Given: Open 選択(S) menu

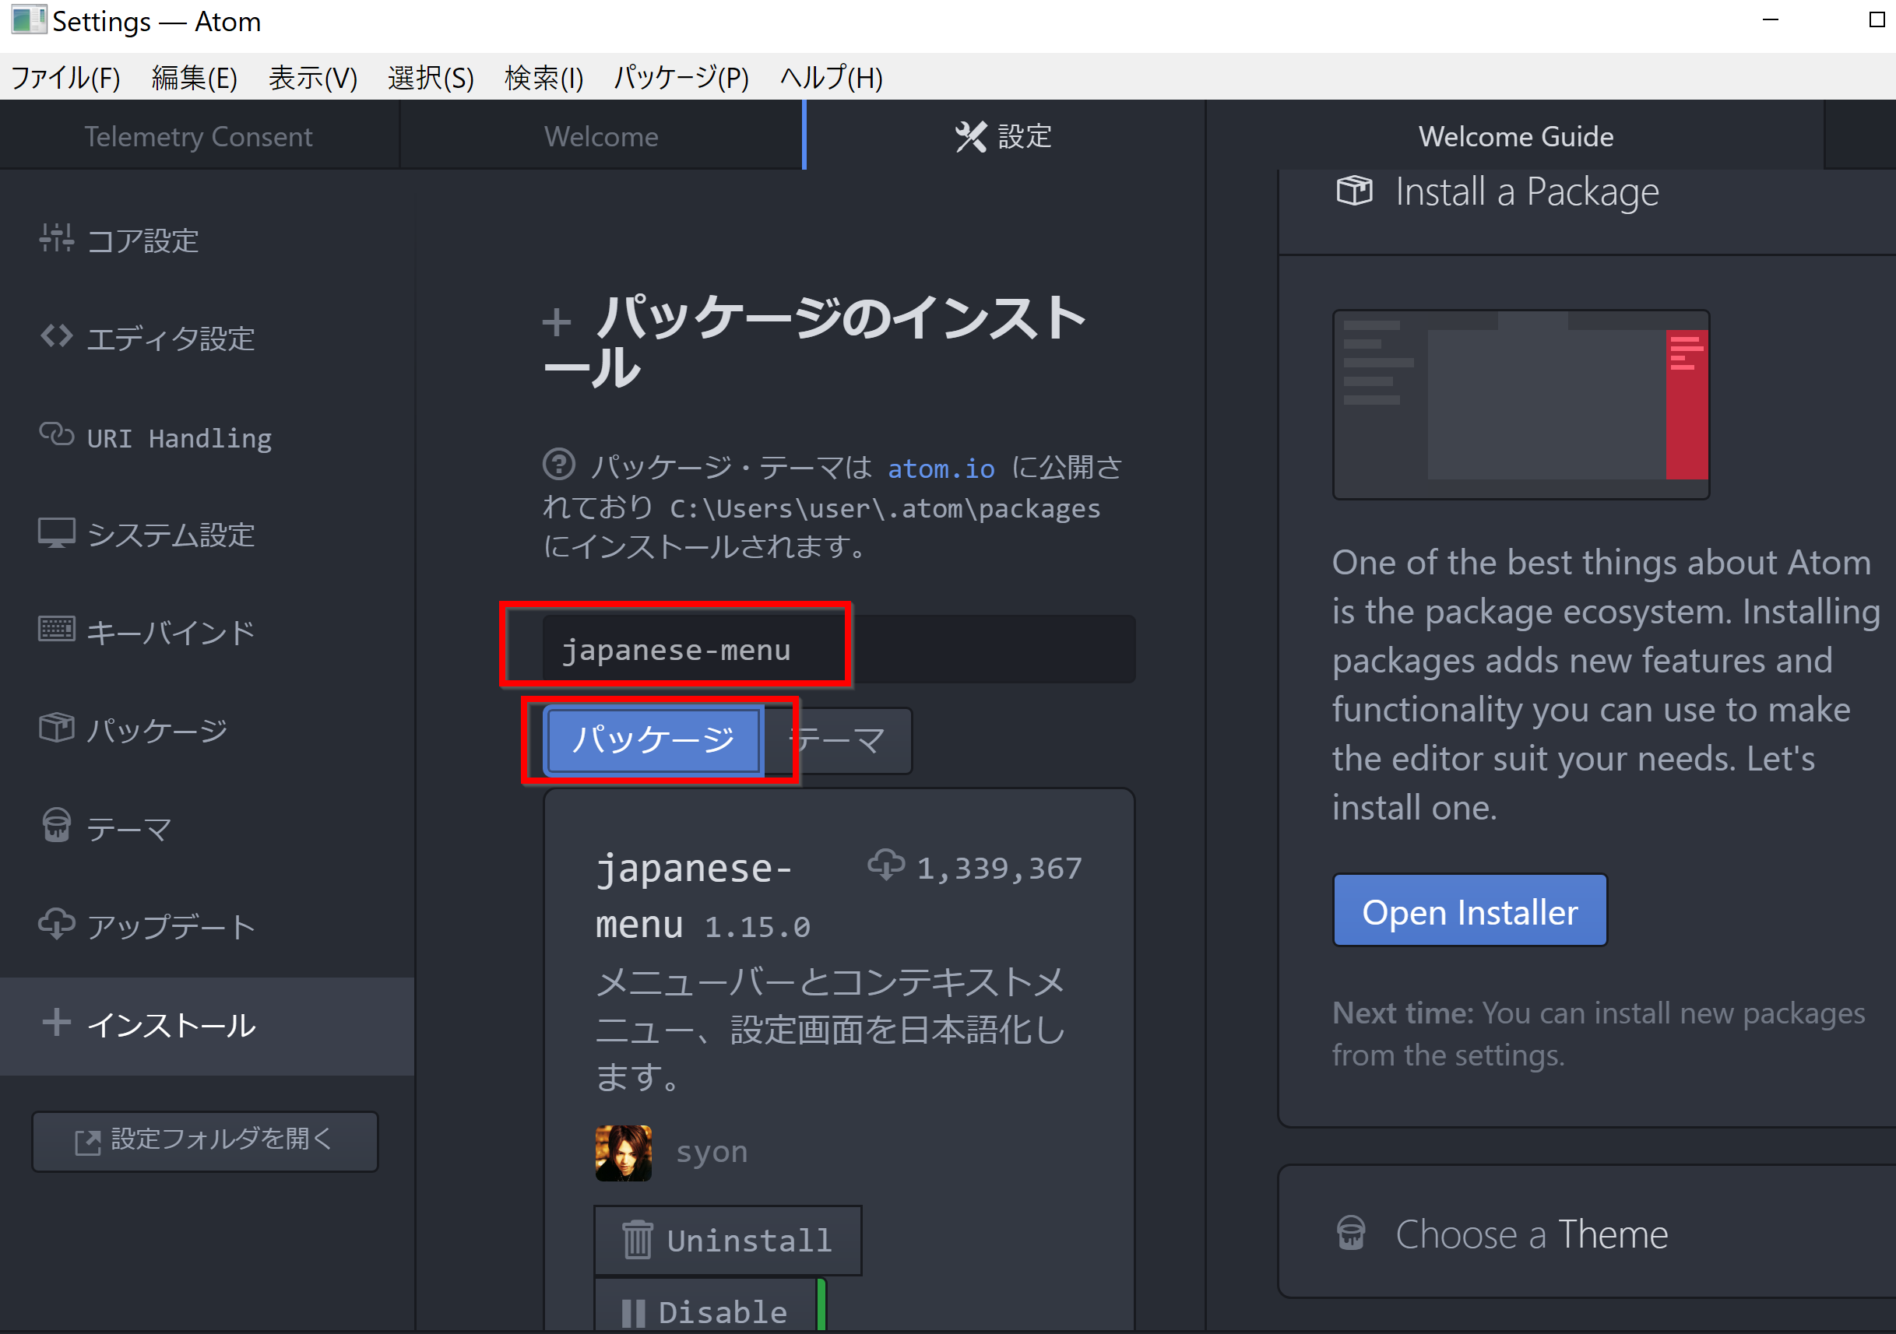Looking at the screenshot, I should (431, 78).
